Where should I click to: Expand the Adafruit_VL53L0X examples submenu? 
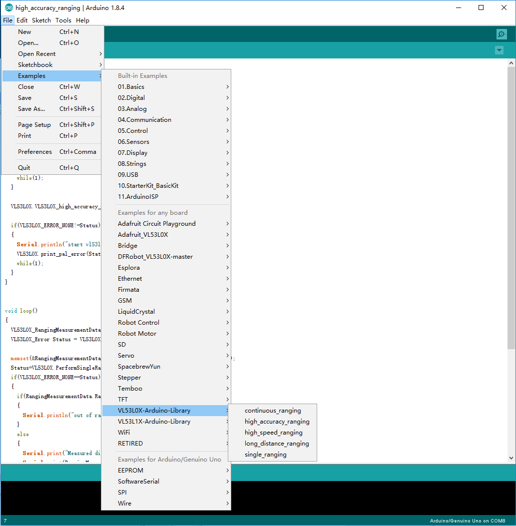(x=166, y=234)
